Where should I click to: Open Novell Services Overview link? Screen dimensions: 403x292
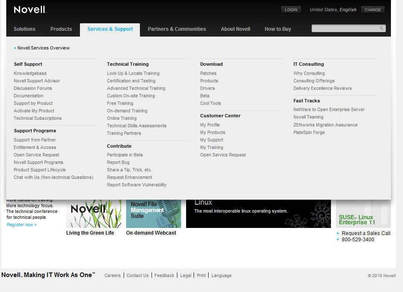[x=43, y=48]
